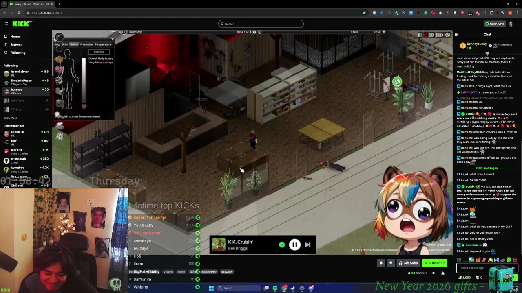Select the Health tab in character panel
The image size is (522, 293).
(x=74, y=44)
